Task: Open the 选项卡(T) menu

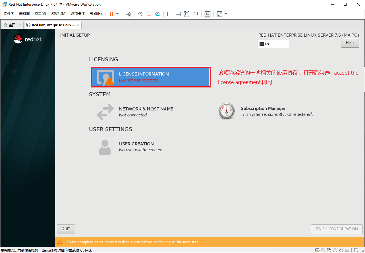Action: click(x=78, y=14)
